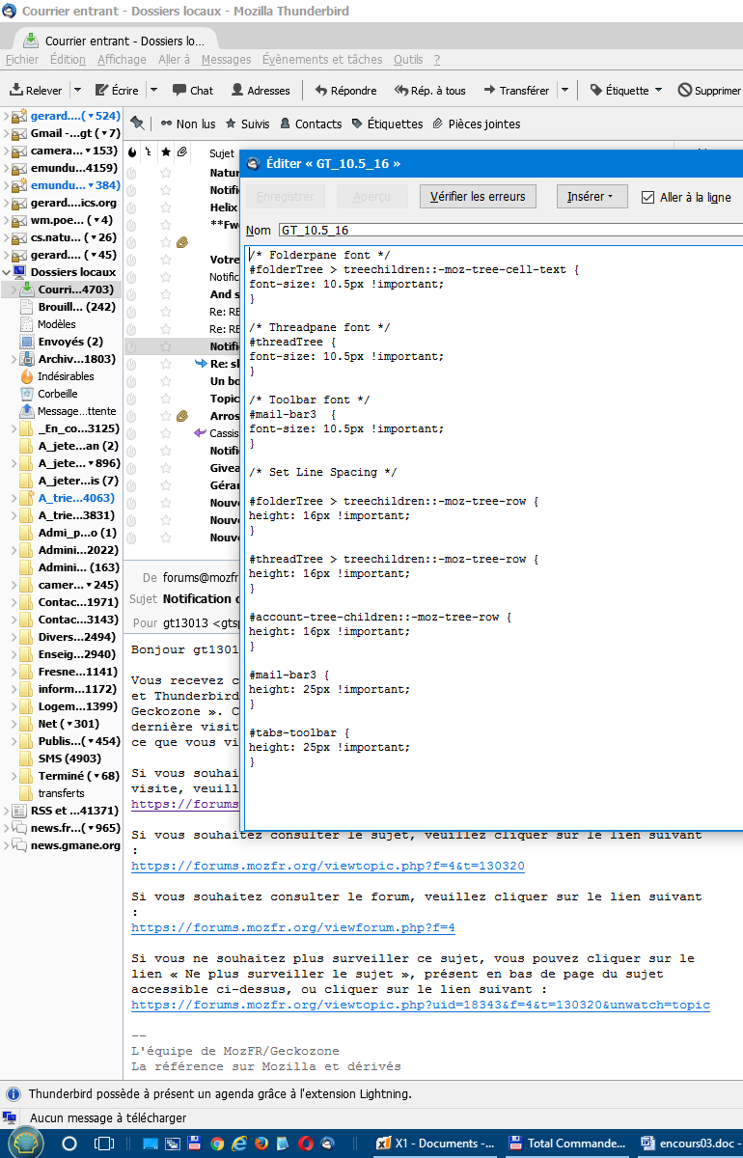Click the Transférer forward button

[x=515, y=90]
